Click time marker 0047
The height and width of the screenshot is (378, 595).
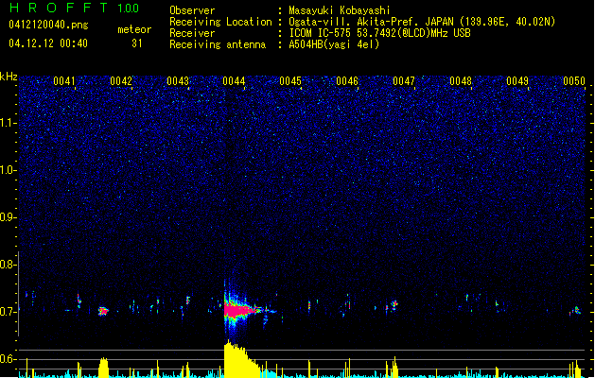pos(404,81)
